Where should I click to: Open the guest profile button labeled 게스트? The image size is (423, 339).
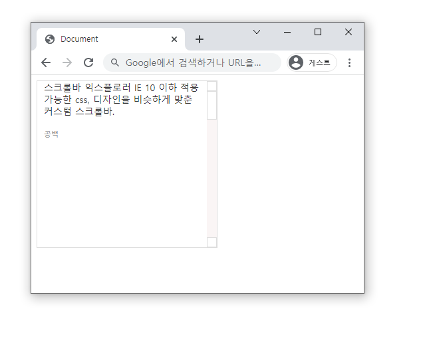coord(312,62)
